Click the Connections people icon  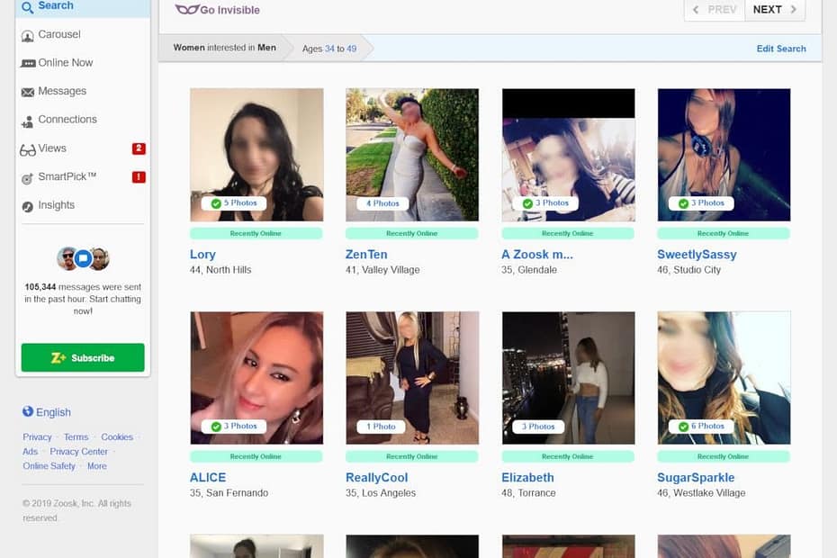pyautogui.click(x=28, y=121)
